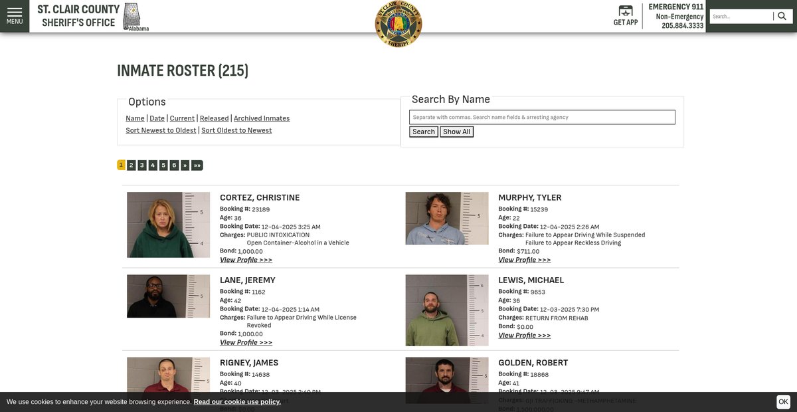797x412 pixels.
Task: View Profile for Lane, Jeremy
Action: click(246, 342)
